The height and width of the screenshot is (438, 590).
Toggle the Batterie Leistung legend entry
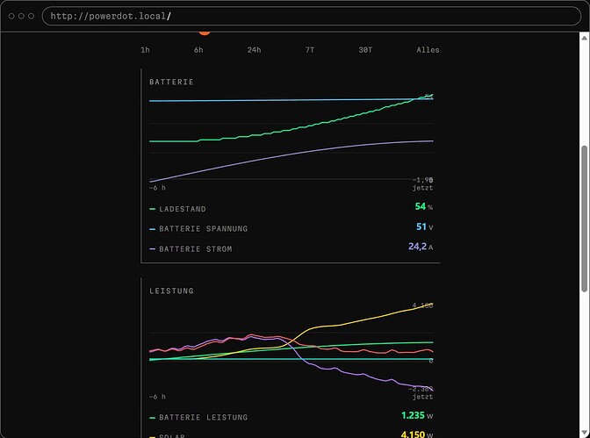point(291,417)
